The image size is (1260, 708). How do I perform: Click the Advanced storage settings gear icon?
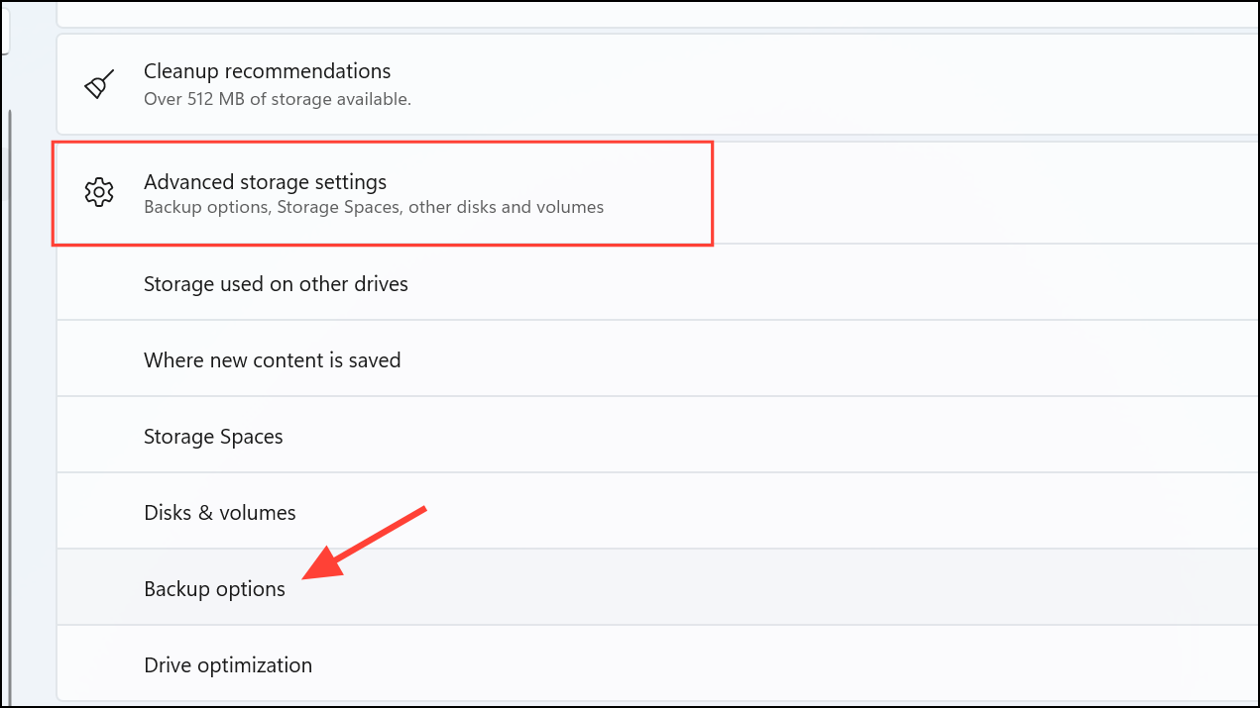point(98,192)
